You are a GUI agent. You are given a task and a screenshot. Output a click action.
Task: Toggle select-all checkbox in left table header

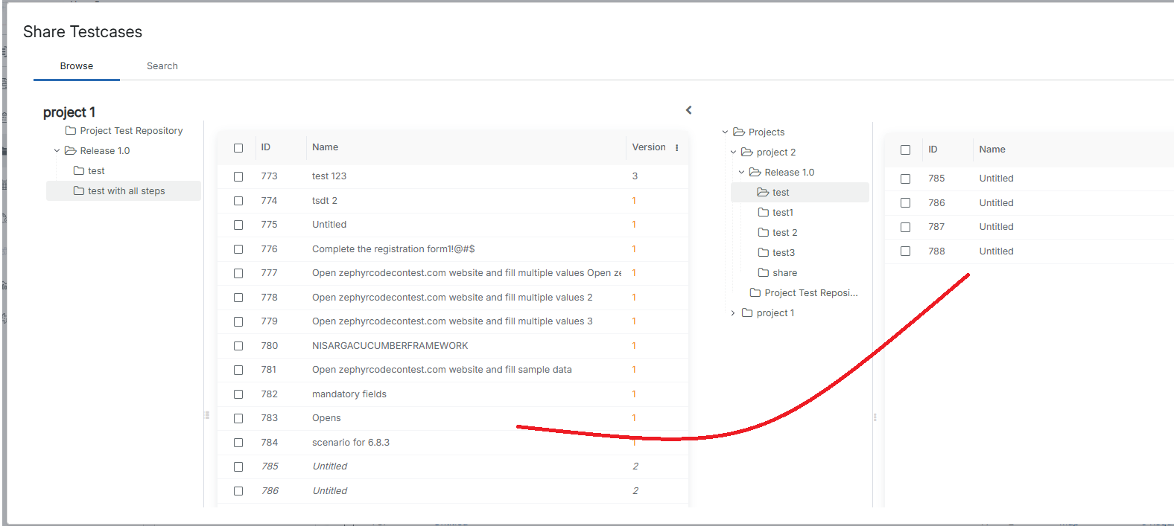[x=238, y=148]
